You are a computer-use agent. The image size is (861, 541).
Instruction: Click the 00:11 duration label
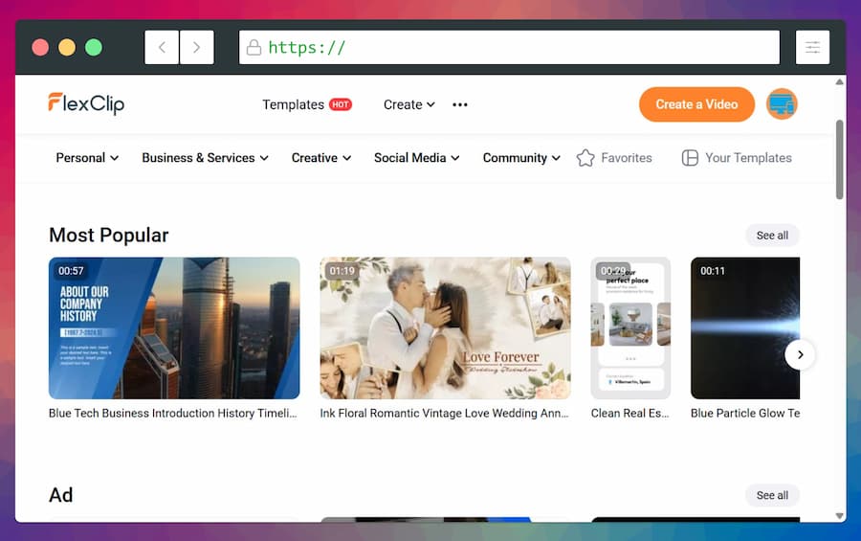[x=713, y=271]
